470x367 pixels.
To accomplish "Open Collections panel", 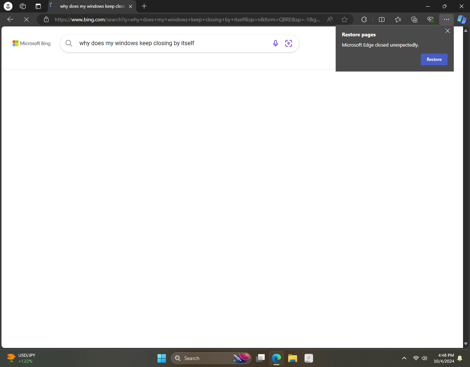I will [414, 19].
